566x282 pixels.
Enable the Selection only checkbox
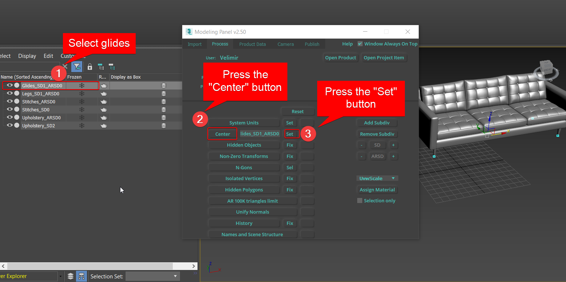(360, 200)
